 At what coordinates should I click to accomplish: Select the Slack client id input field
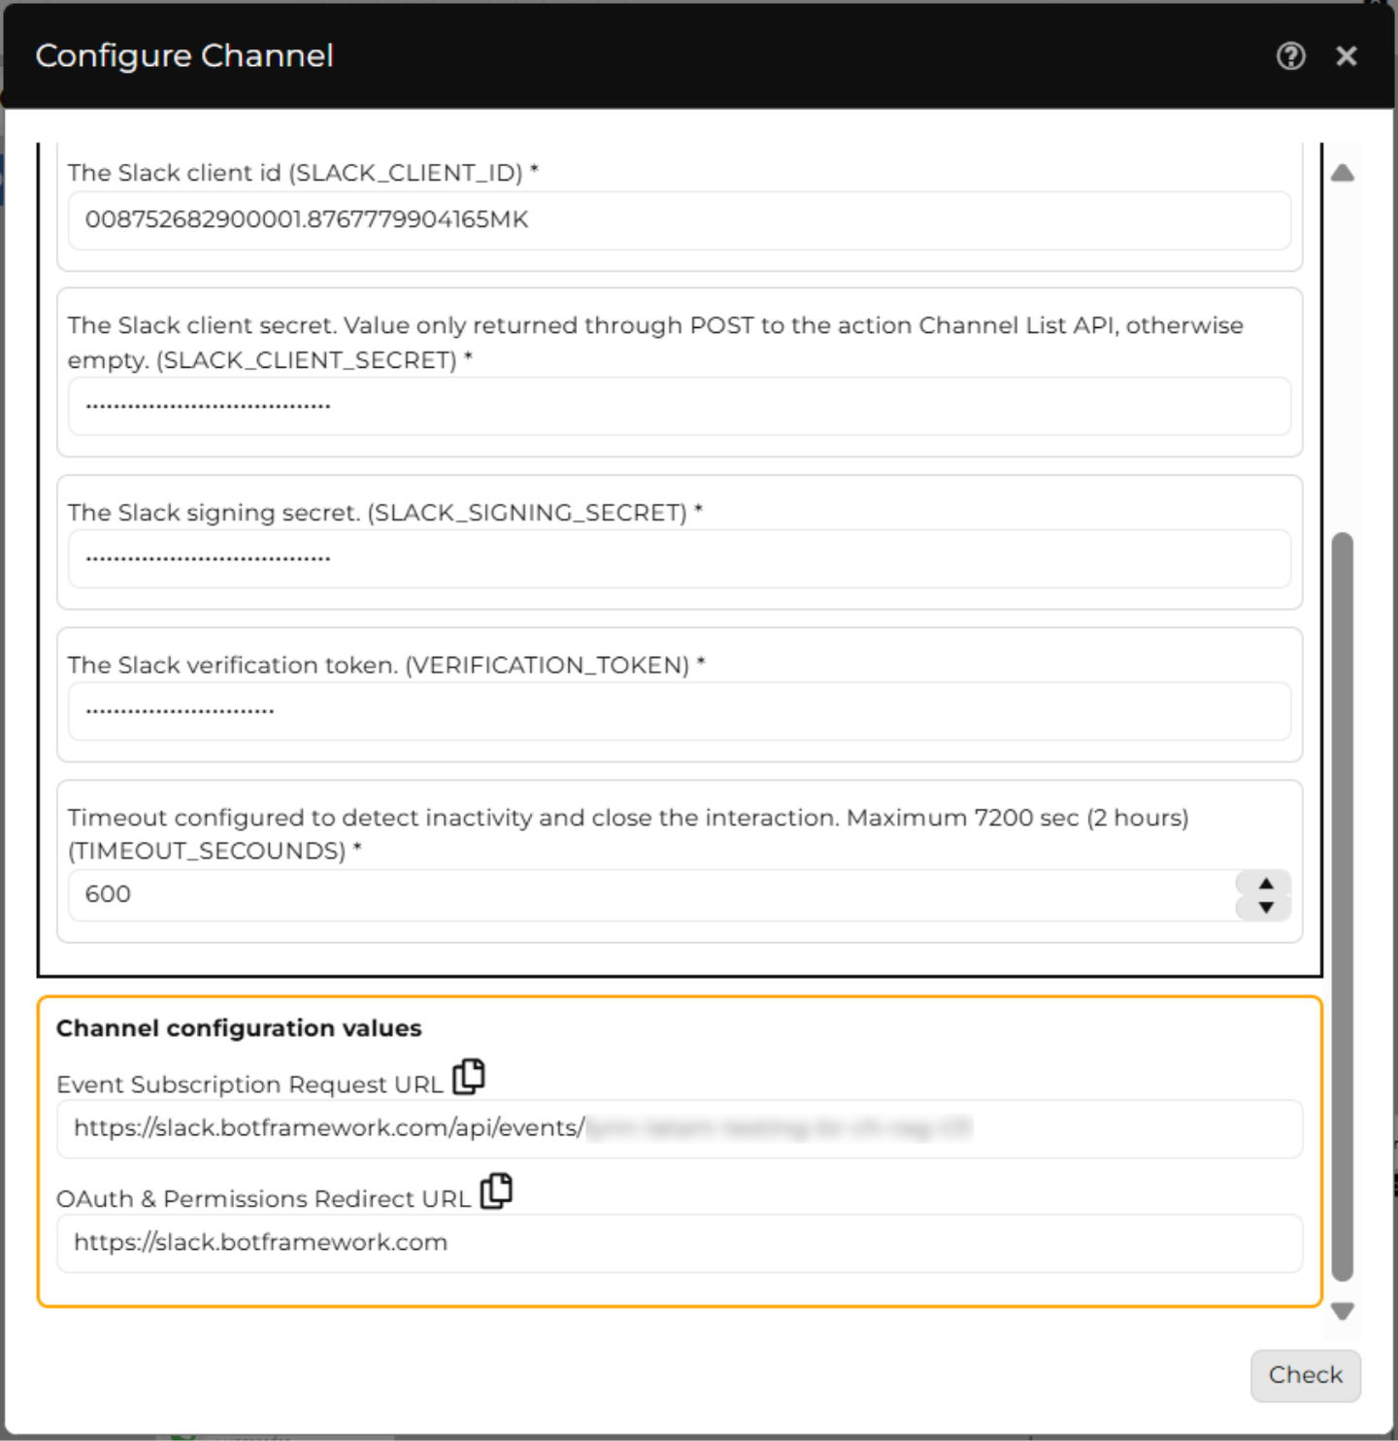coord(680,220)
